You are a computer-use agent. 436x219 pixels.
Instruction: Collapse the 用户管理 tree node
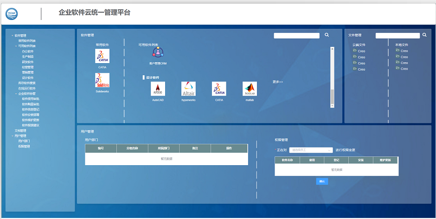point(13,136)
